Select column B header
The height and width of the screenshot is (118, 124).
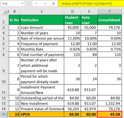coord(14,11)
